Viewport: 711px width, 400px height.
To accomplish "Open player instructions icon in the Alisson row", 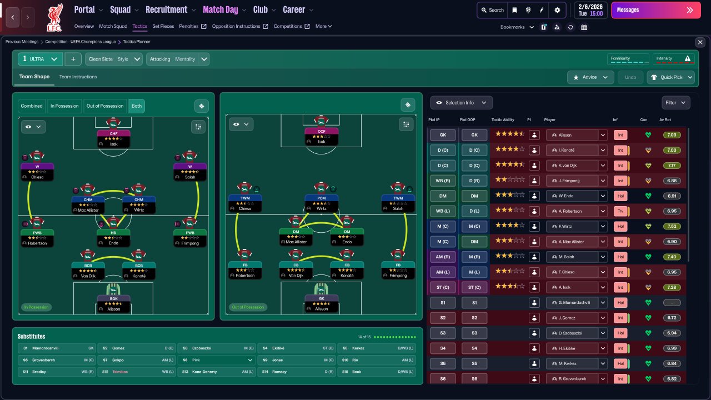I will click(x=535, y=135).
